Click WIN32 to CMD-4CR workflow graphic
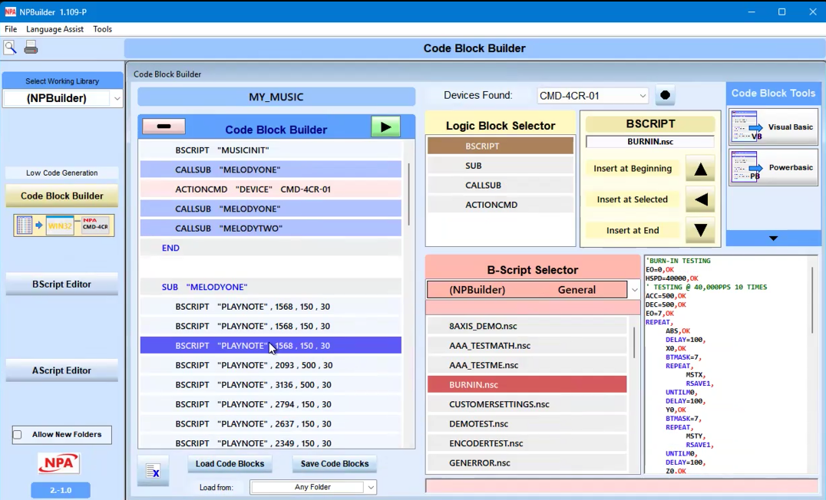This screenshot has height=500, width=826. (x=64, y=225)
